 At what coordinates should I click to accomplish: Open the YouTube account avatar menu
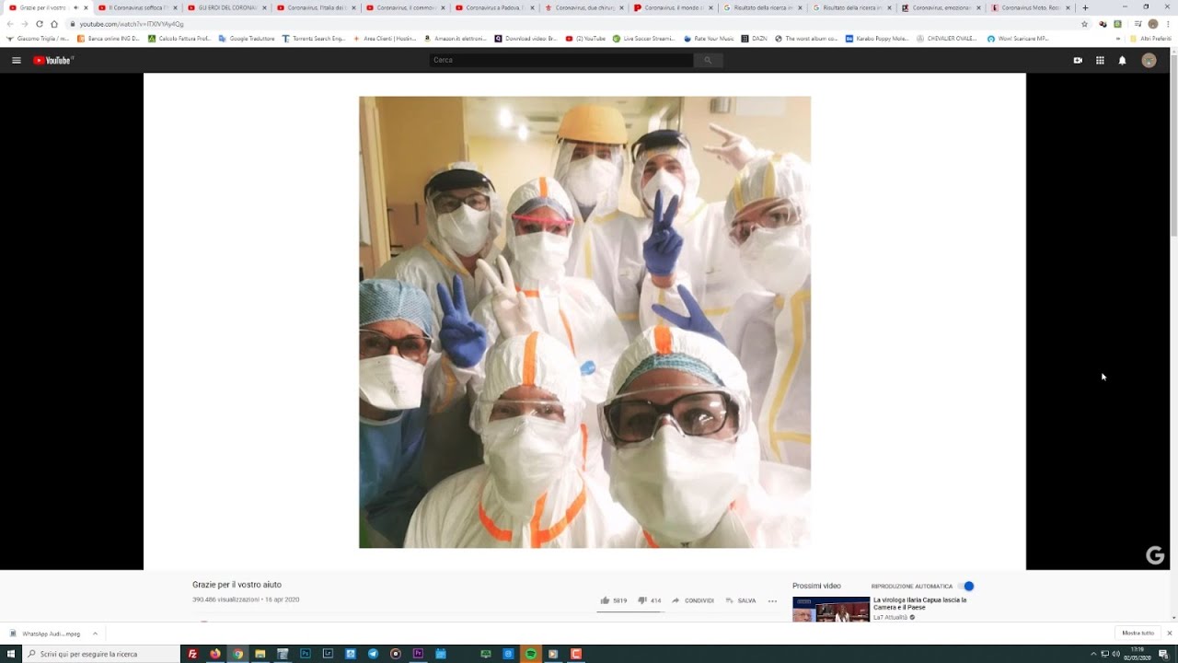tap(1149, 60)
